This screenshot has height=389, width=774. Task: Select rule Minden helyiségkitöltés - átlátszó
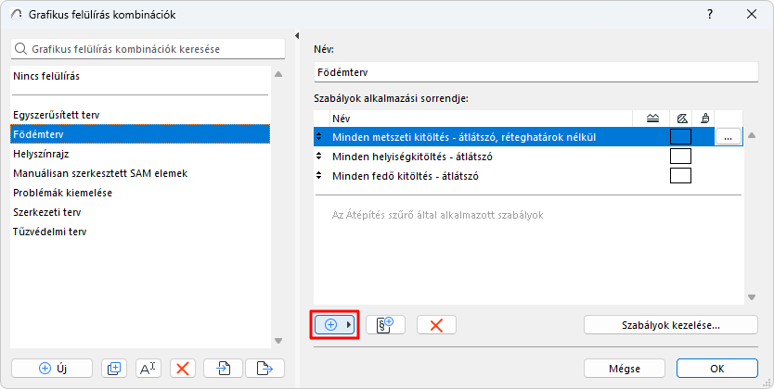tap(528, 157)
